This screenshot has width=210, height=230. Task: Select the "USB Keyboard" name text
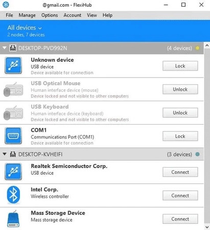click(x=50, y=107)
